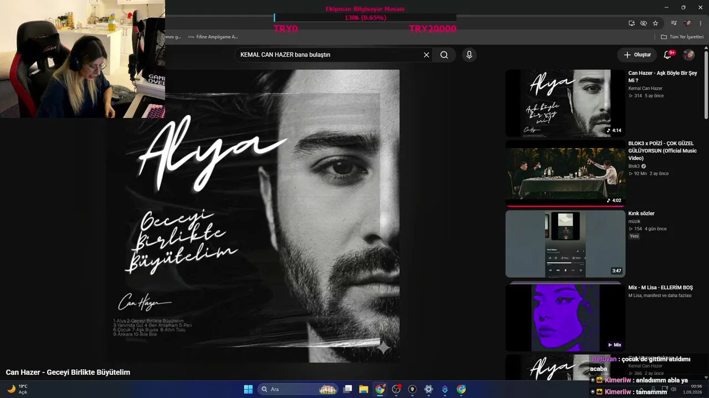
Task: Click title Can Hazer - Aşk Böyle Bir Şey Mi ?
Action: tap(662, 77)
